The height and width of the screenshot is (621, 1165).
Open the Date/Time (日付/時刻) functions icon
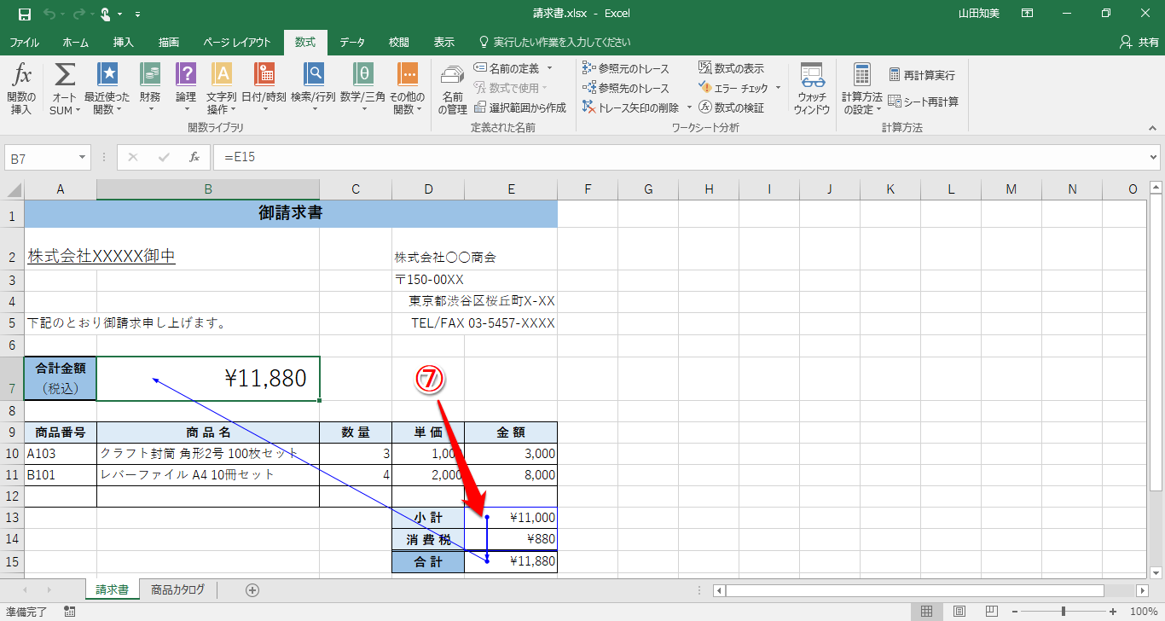tap(264, 75)
